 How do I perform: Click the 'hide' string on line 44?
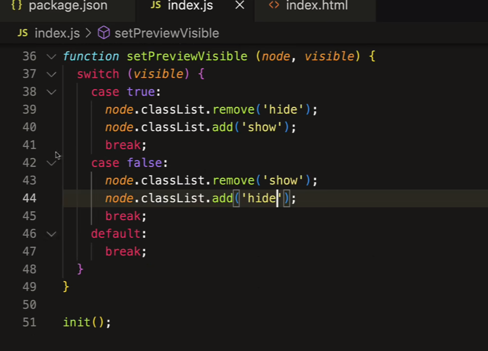tap(262, 198)
